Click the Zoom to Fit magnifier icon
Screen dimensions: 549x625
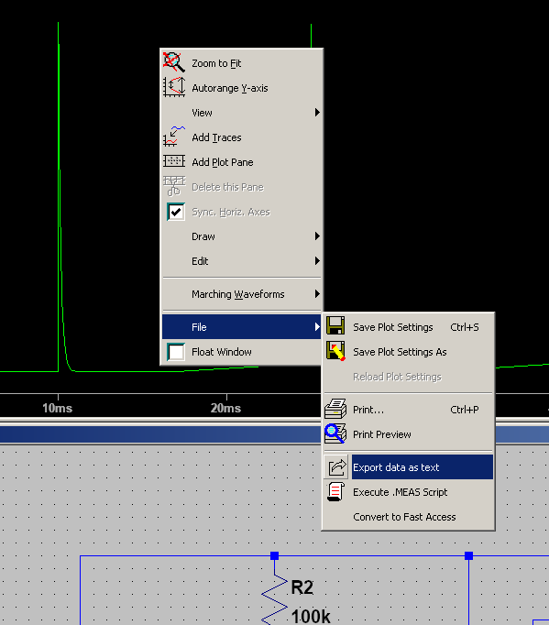(x=174, y=62)
